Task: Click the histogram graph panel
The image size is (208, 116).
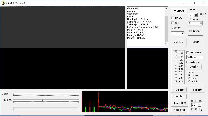Action: [125, 102]
